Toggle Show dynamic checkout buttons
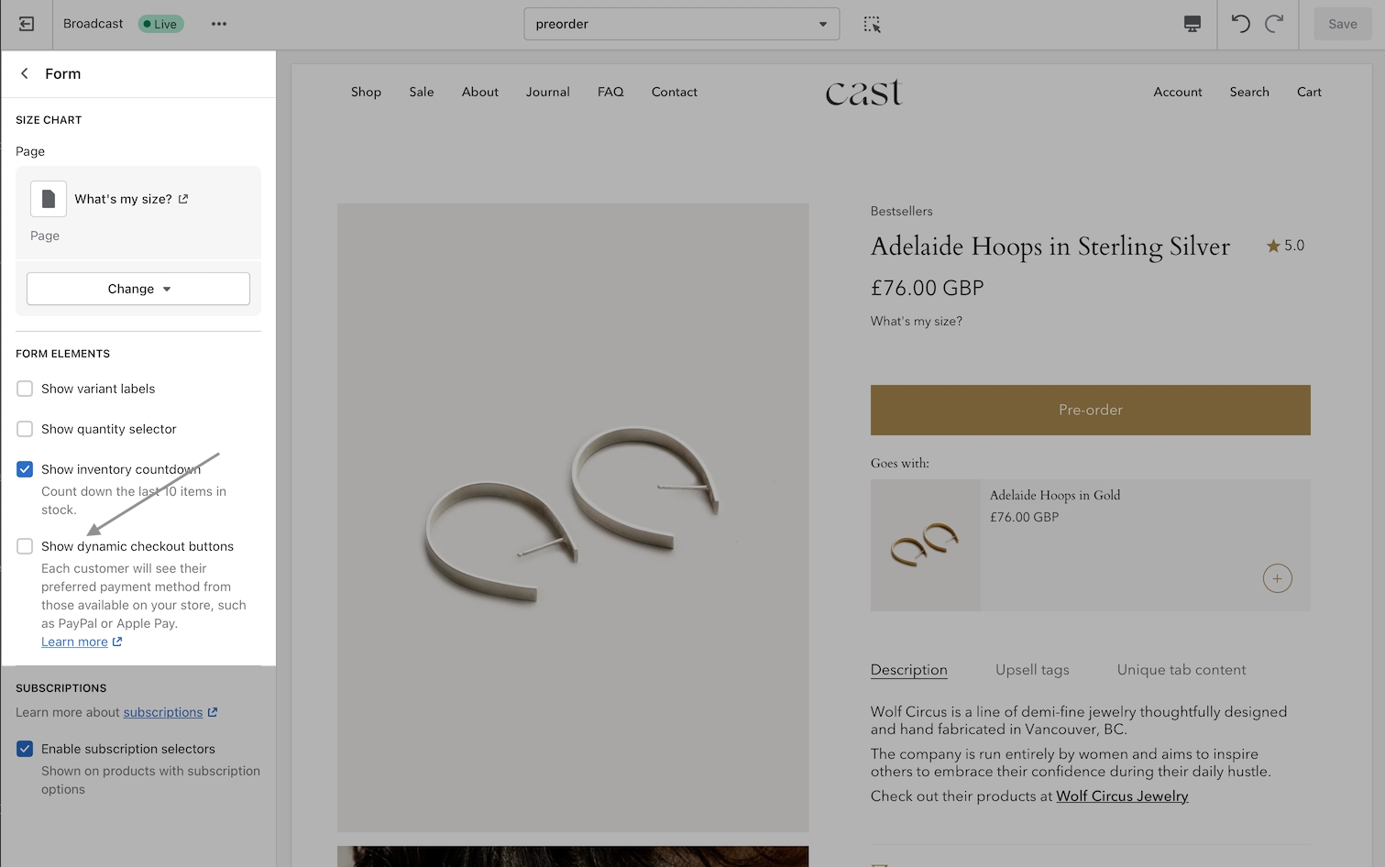1385x867 pixels. point(25,546)
